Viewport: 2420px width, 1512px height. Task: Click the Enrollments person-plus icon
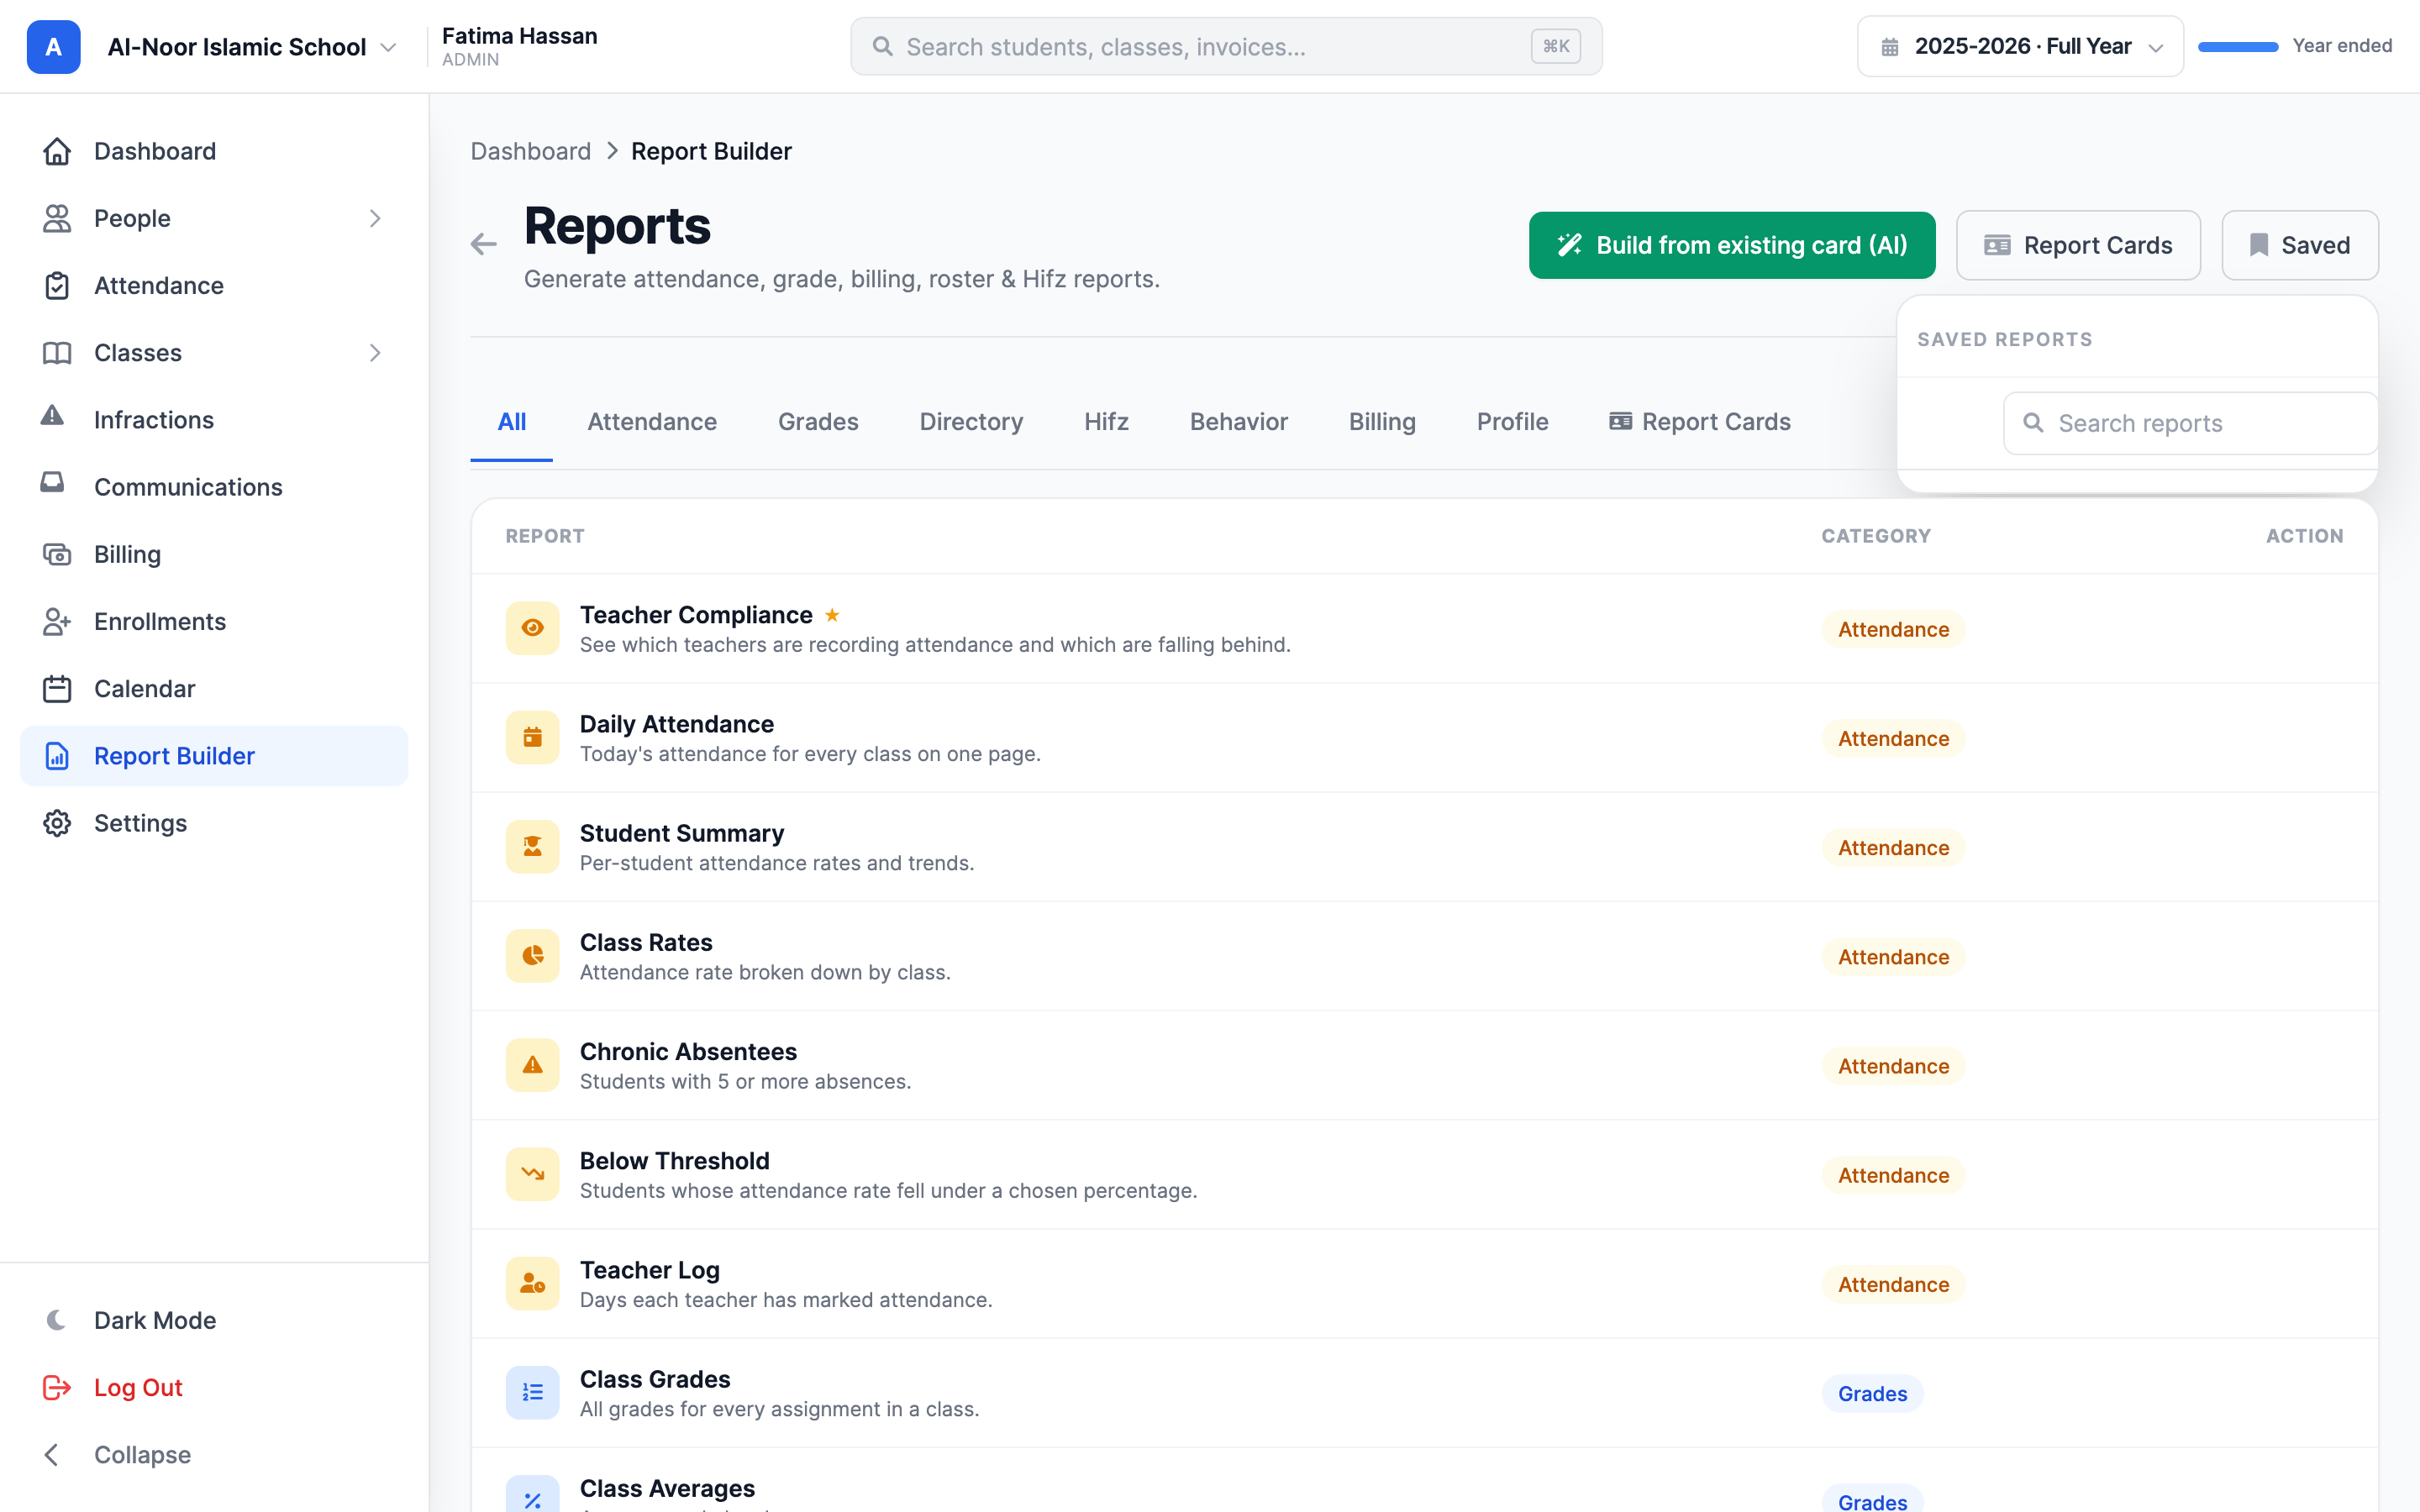pos(57,621)
